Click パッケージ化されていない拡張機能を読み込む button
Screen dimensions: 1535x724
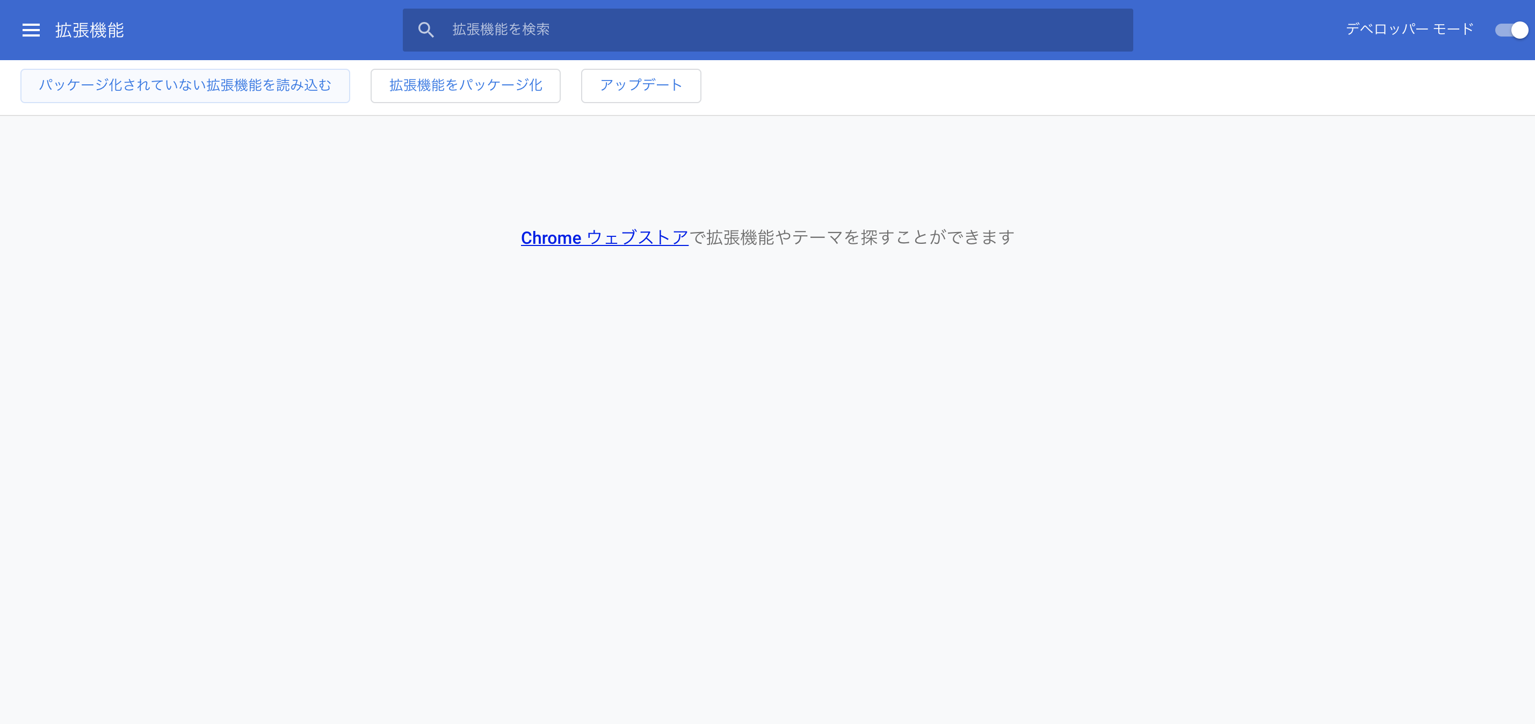185,86
